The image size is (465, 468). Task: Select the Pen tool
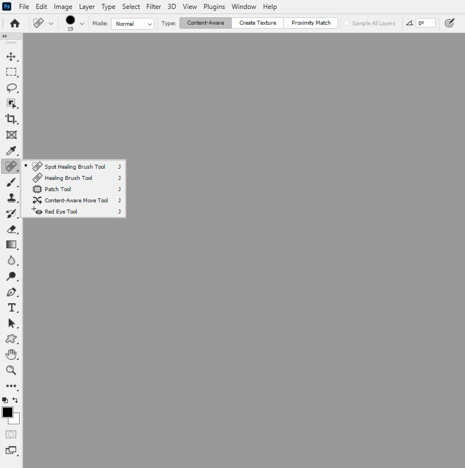click(11, 291)
